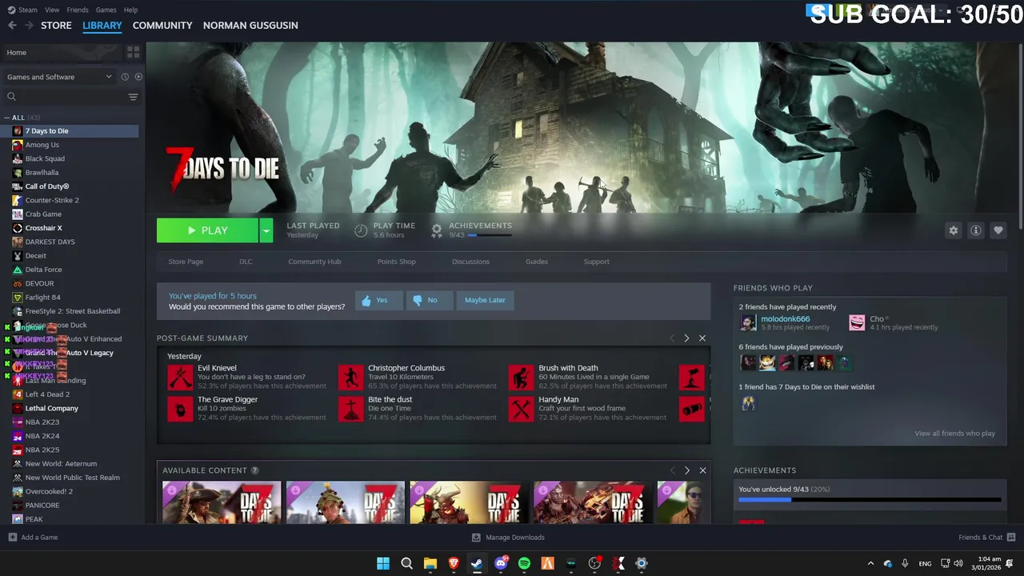Screen dimensions: 1024x576
Task: Click the 9/43 unlocked progress bar
Action: coord(870,500)
